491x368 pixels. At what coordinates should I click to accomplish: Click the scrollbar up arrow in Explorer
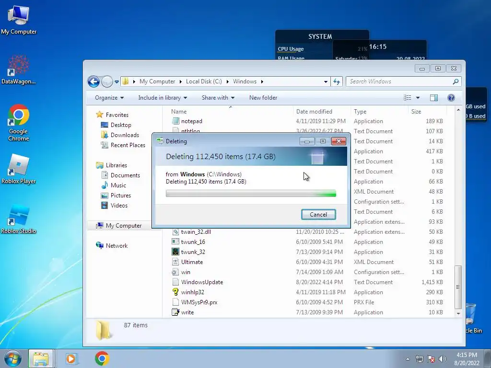pos(458,110)
